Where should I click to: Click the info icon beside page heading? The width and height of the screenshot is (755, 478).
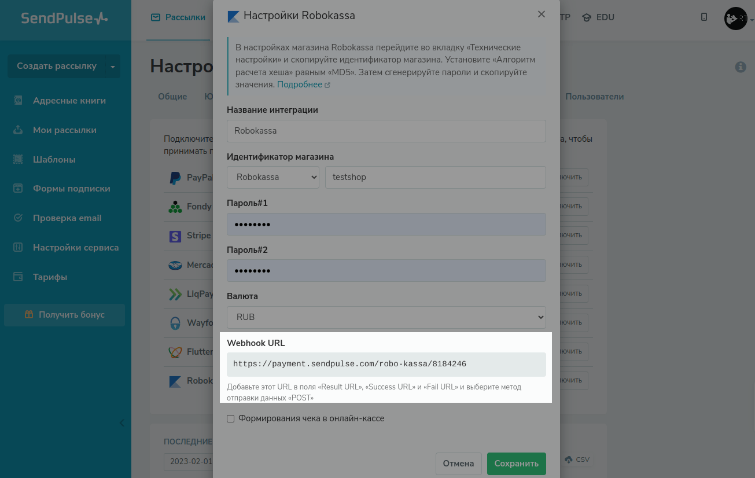tap(741, 67)
